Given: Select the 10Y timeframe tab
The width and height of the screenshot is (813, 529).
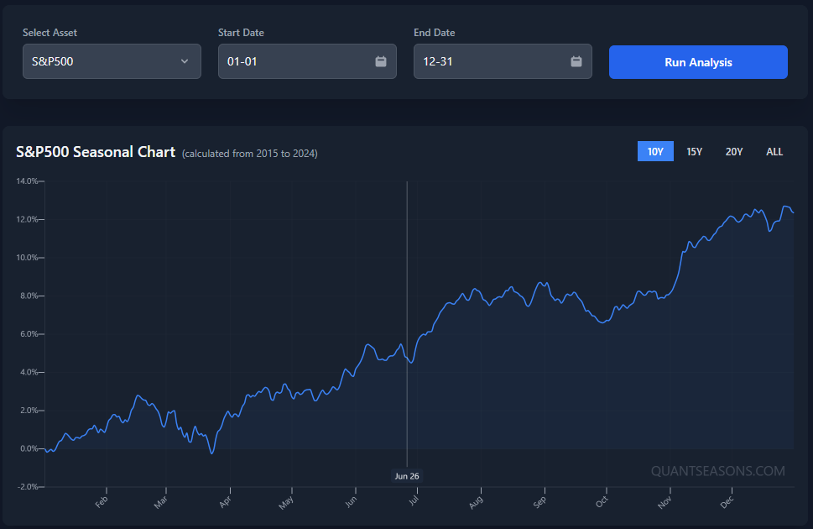Looking at the screenshot, I should 655,152.
